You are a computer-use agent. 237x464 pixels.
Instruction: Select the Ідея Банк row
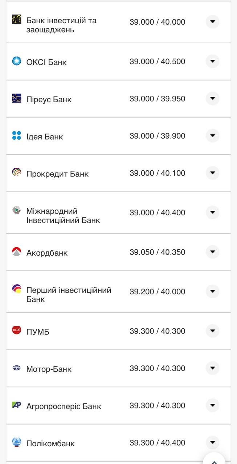(x=109, y=136)
